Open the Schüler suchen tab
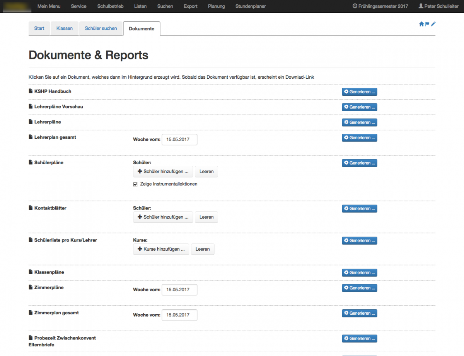 [101, 29]
